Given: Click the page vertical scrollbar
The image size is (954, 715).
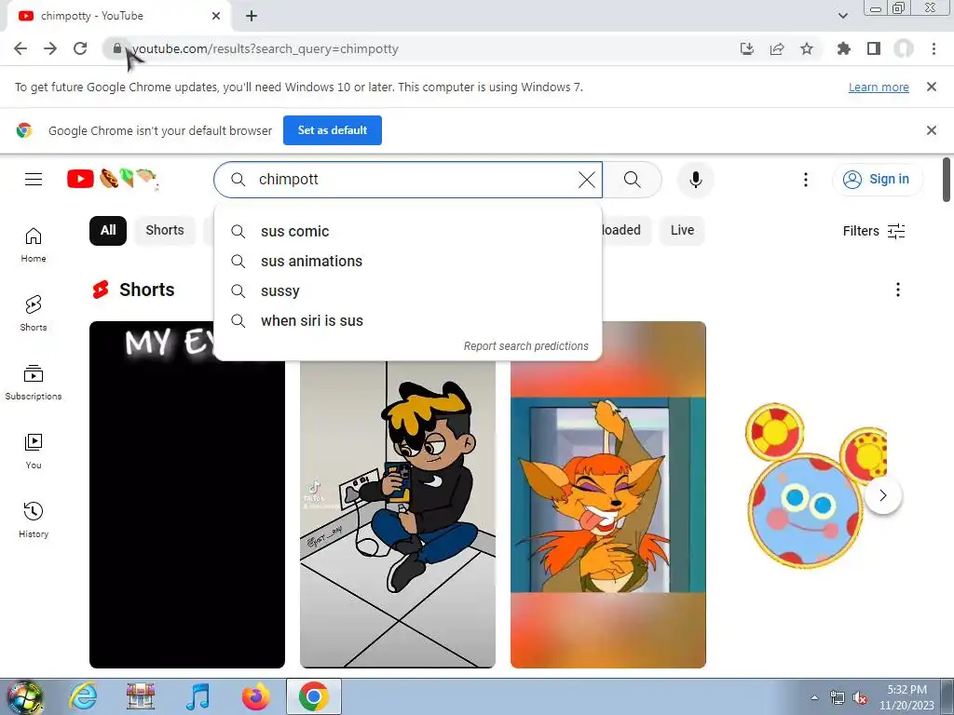Looking at the screenshot, I should click(x=947, y=180).
